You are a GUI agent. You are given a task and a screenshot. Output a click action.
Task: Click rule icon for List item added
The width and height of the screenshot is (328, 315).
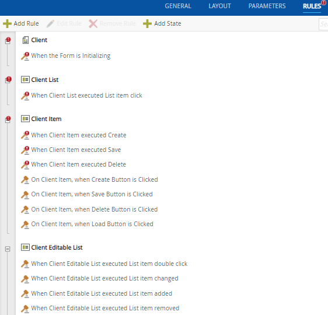pyautogui.click(x=25, y=293)
